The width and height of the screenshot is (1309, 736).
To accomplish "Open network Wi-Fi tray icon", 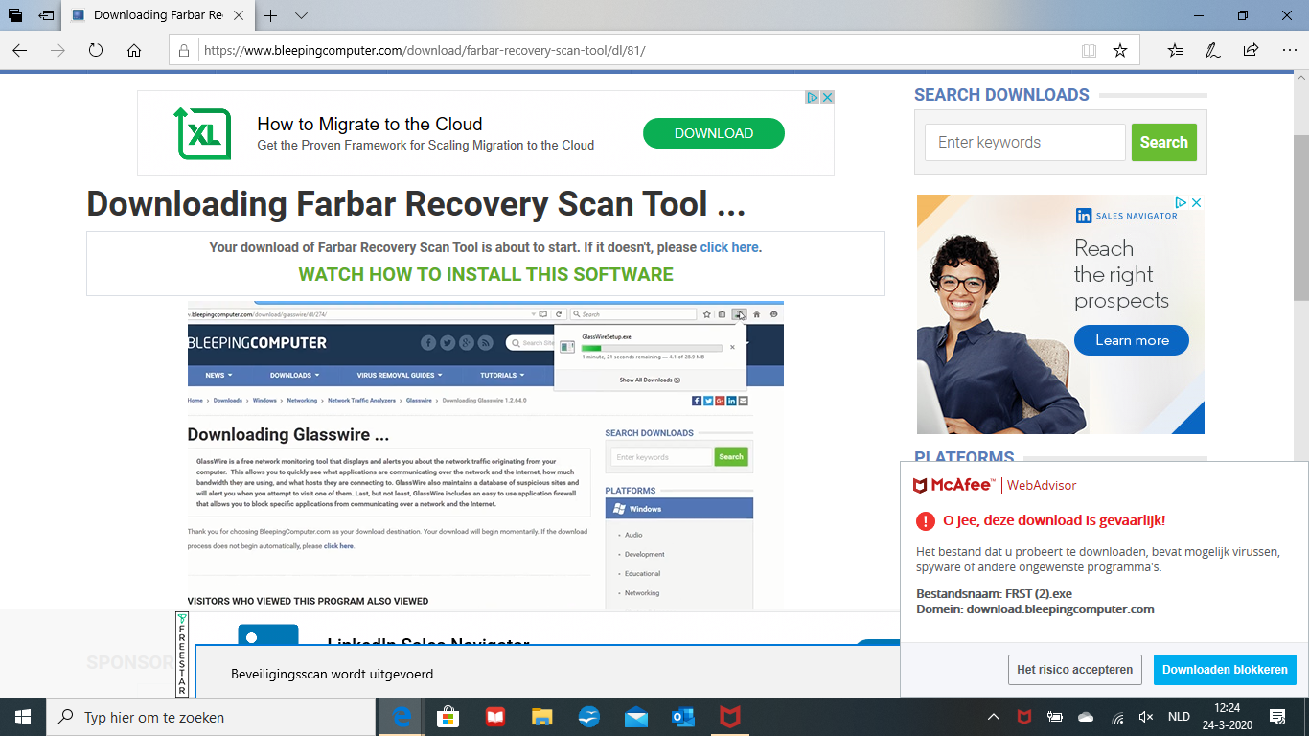I will tap(1117, 717).
